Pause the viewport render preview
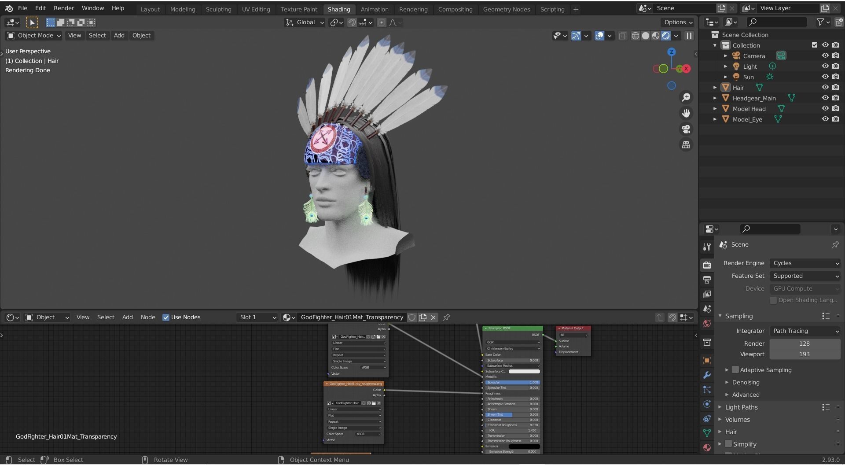This screenshot has width=845, height=465. [x=689, y=36]
